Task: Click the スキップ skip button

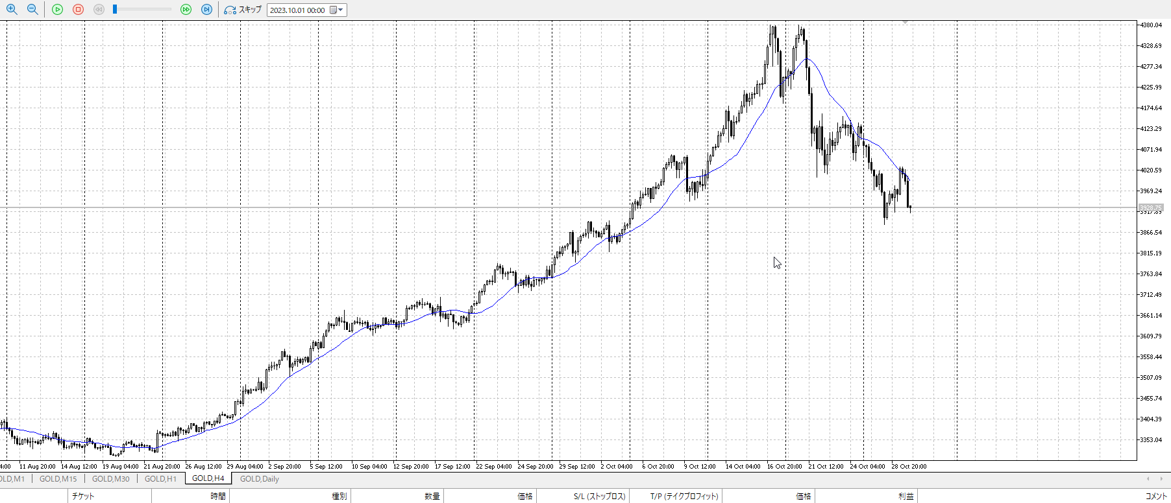Action: tap(243, 10)
